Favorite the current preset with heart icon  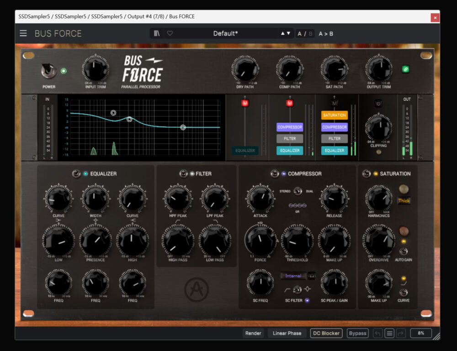point(170,33)
